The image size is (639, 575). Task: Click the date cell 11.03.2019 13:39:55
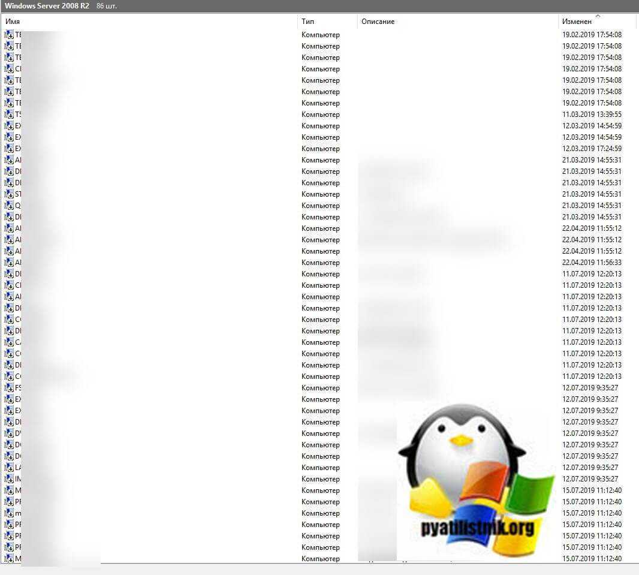pyautogui.click(x=592, y=115)
